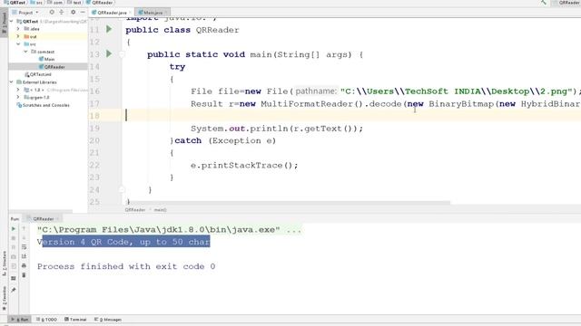Expand the .idea folder
The image size is (581, 326).
(18, 29)
